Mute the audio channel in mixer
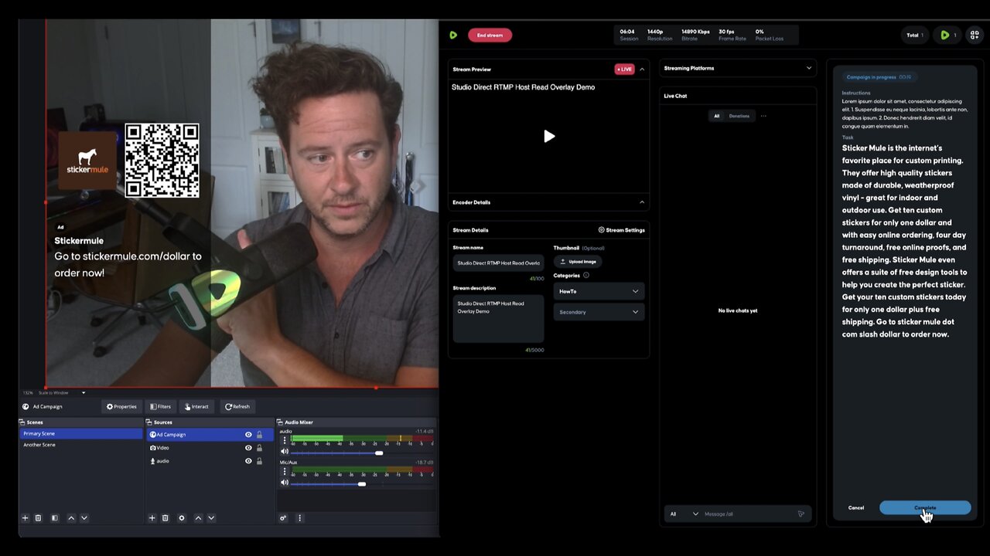Screen dimensions: 990x556 click(x=284, y=452)
